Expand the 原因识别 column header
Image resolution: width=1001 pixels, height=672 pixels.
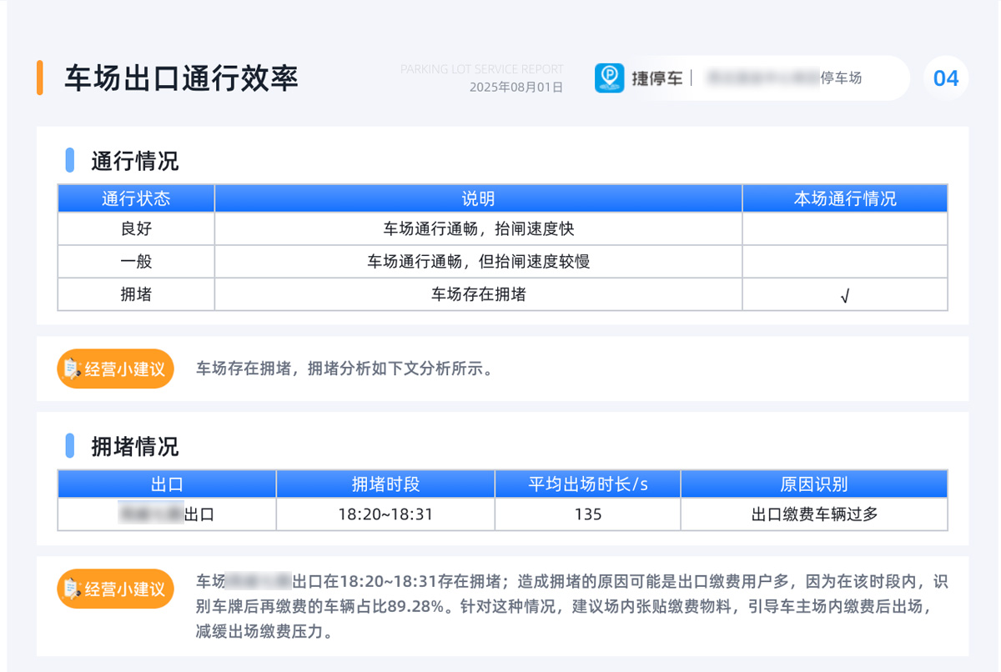[814, 484]
